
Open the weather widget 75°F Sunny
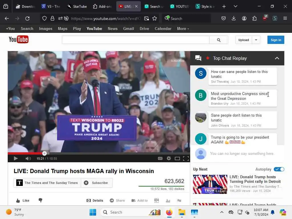pos(15,212)
